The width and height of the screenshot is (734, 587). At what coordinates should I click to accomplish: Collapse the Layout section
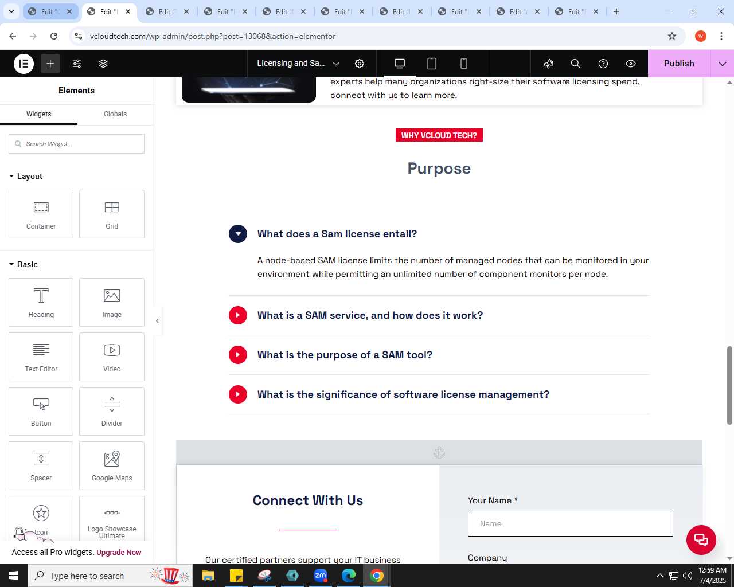tap(26, 176)
